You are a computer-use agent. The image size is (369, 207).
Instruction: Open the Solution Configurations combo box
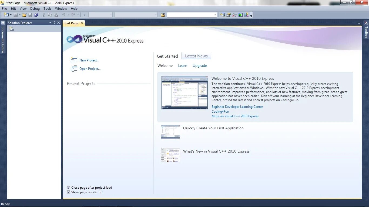click(100, 15)
